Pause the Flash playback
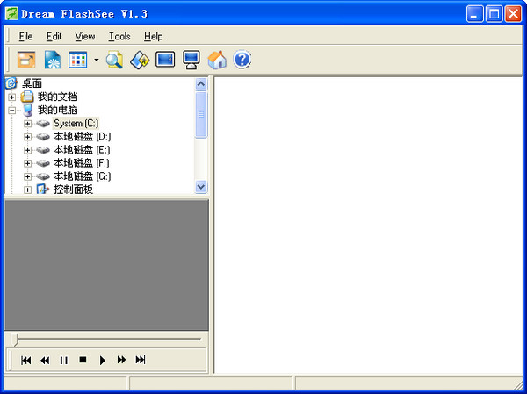Screen dimensions: 527x394 point(63,360)
